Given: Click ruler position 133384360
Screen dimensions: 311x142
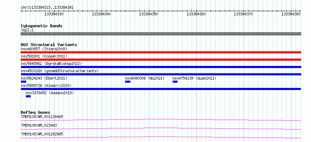Looking at the screenshot, I should [x=196, y=14].
